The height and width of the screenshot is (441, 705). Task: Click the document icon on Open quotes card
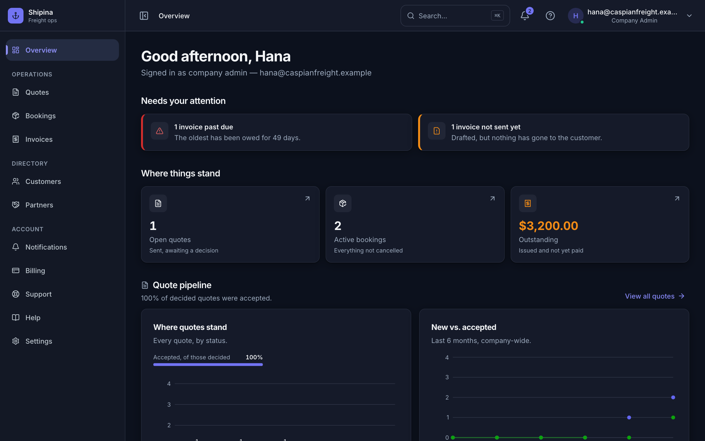pyautogui.click(x=158, y=204)
